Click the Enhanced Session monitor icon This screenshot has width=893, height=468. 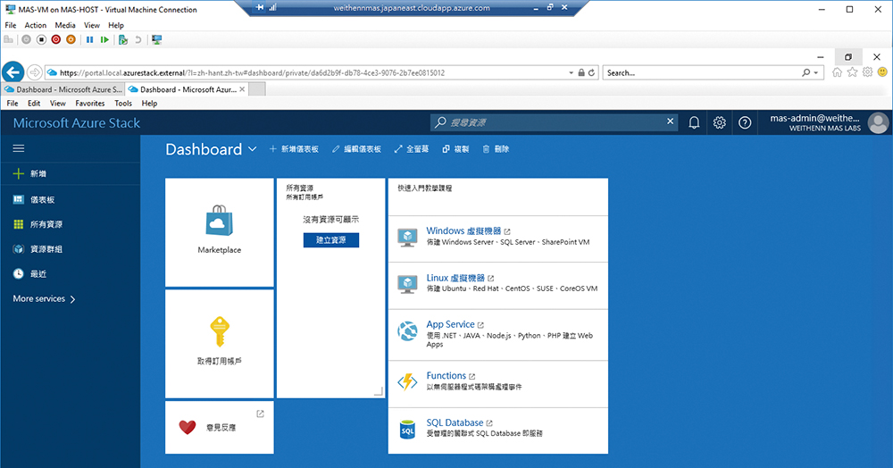click(156, 40)
